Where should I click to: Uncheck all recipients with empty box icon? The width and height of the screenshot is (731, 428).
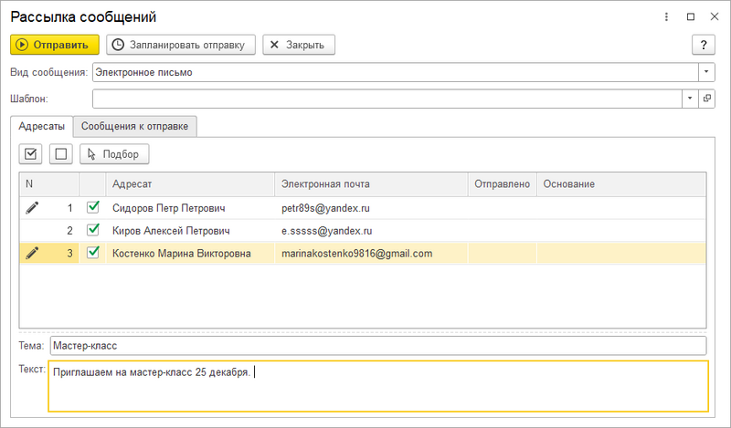61,154
